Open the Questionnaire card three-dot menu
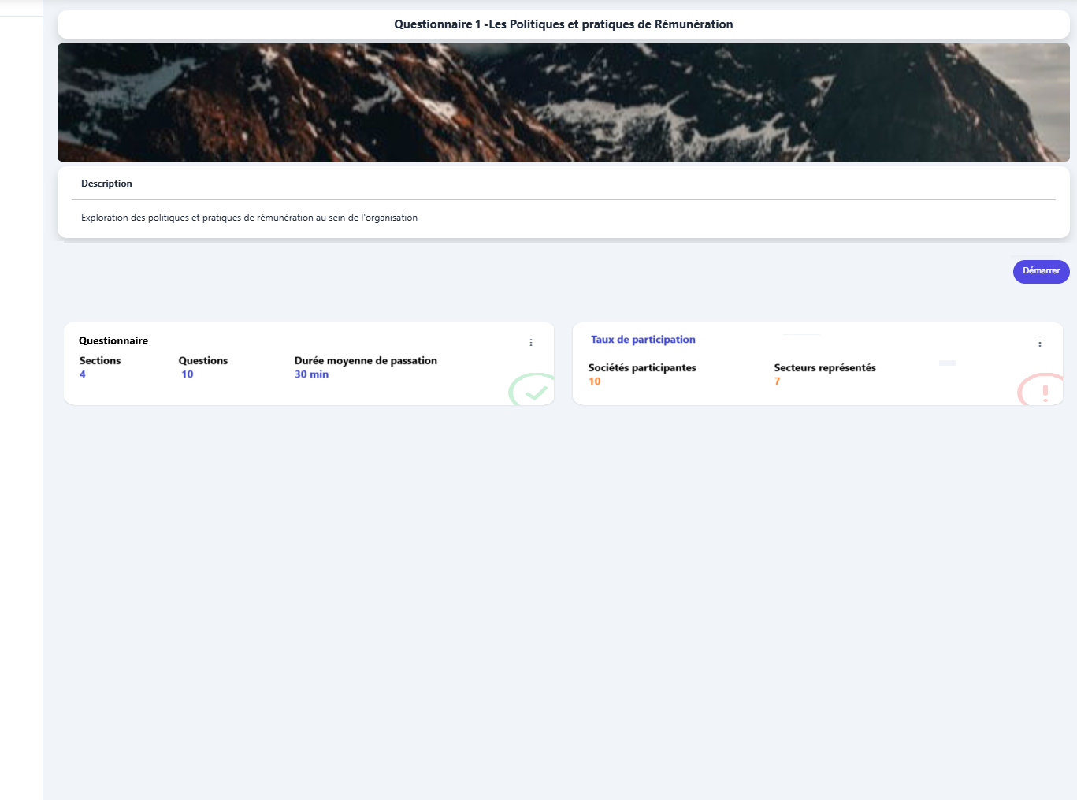Screen dimensions: 1077x800 click(531, 343)
